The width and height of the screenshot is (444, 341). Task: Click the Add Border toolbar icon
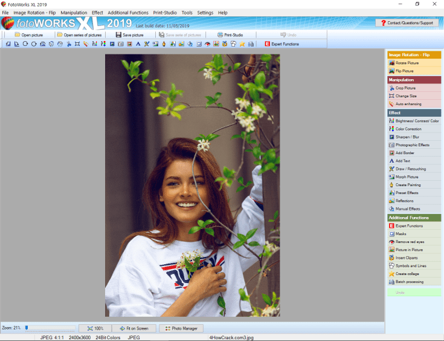coord(129,44)
